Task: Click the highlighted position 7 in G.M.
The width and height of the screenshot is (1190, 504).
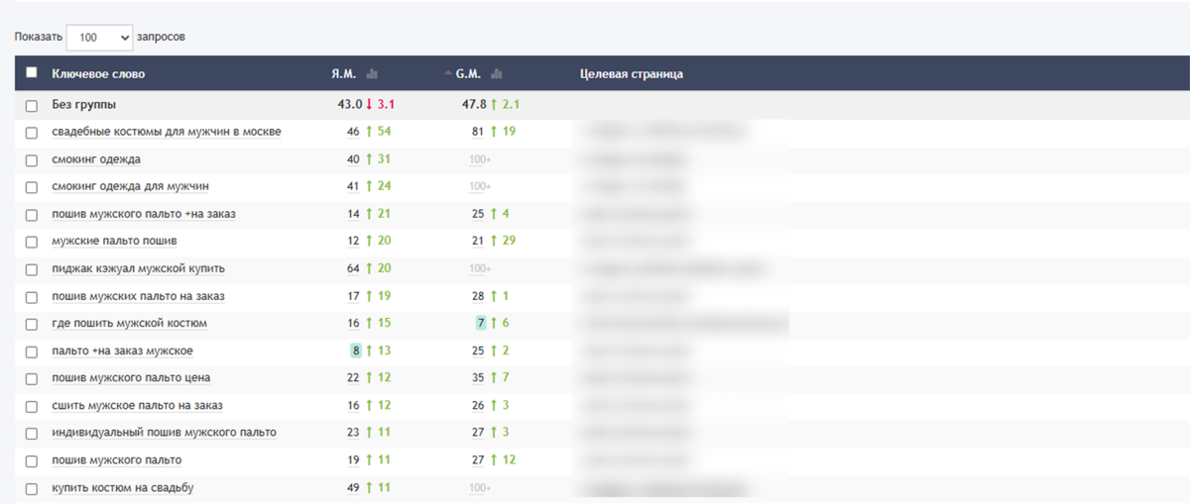Action: tap(481, 324)
